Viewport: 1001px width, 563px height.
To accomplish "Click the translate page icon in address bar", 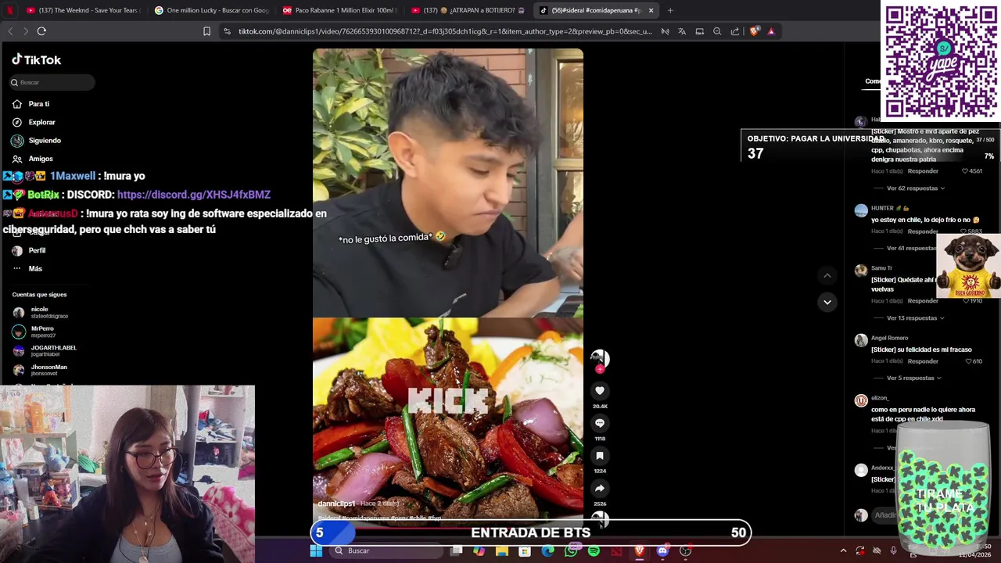I will tap(682, 31).
